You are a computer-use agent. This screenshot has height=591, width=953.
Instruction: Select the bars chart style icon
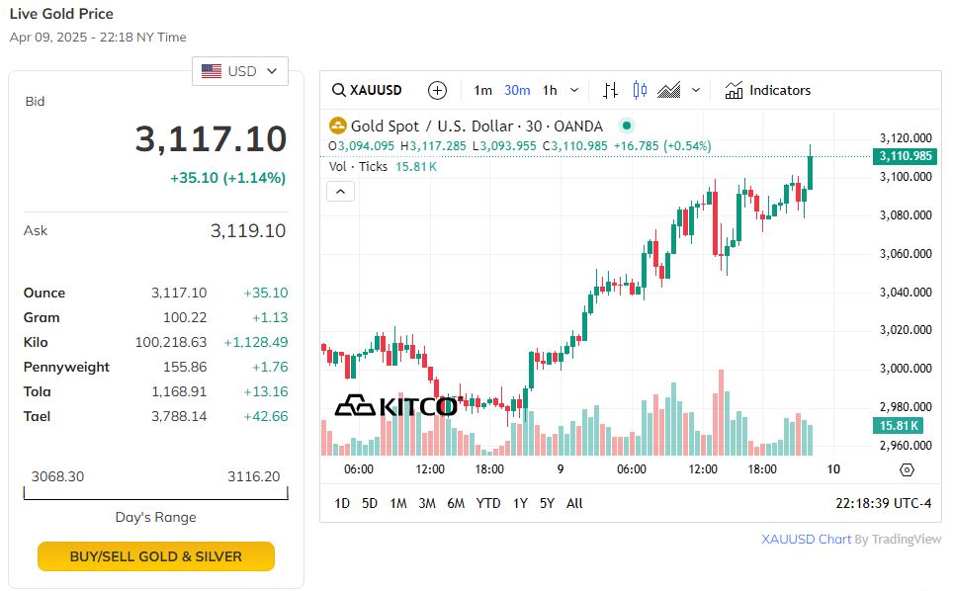pyautogui.click(x=610, y=91)
